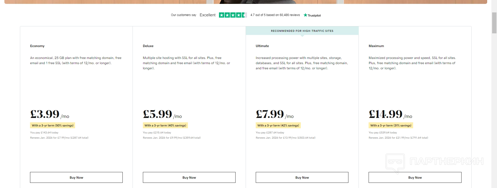This screenshot has width=497, height=188.
Task: Click the Recommended for High-Traffic Sites banner
Action: (x=302, y=31)
